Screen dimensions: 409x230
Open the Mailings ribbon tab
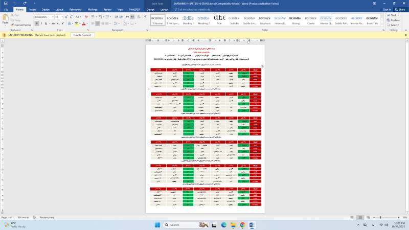pyautogui.click(x=93, y=9)
